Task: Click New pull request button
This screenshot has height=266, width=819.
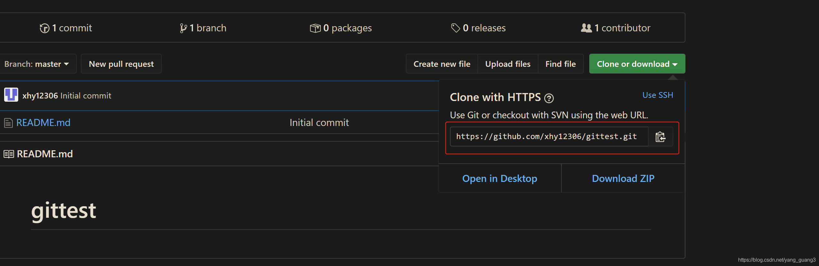Action: pyautogui.click(x=121, y=64)
